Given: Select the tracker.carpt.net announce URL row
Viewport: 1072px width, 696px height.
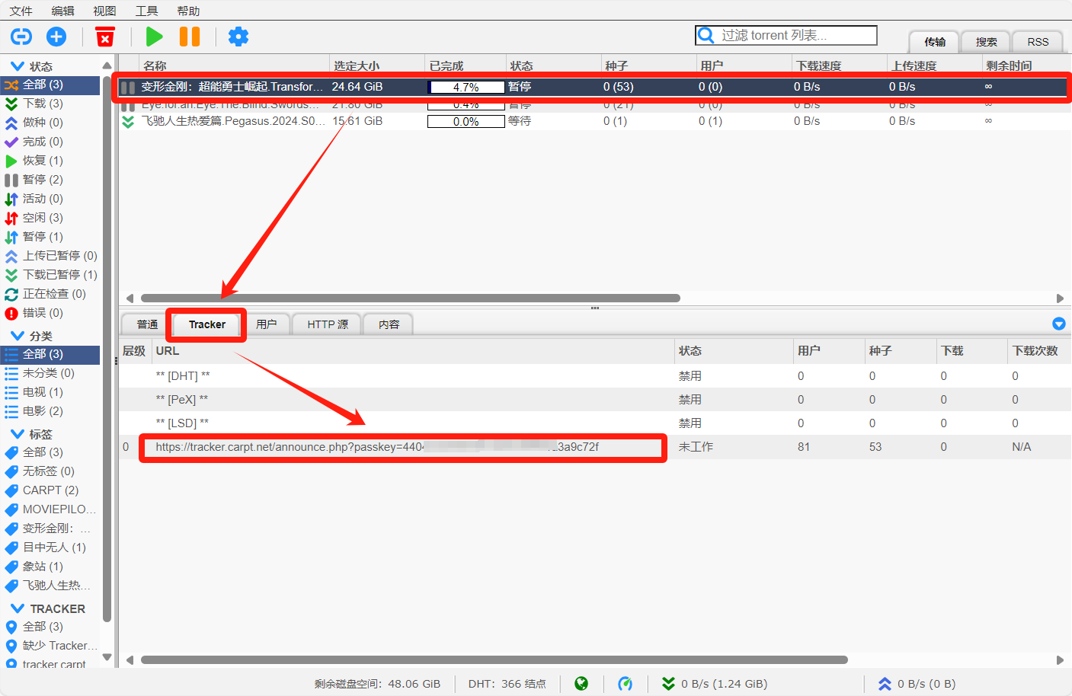Looking at the screenshot, I should (x=377, y=447).
